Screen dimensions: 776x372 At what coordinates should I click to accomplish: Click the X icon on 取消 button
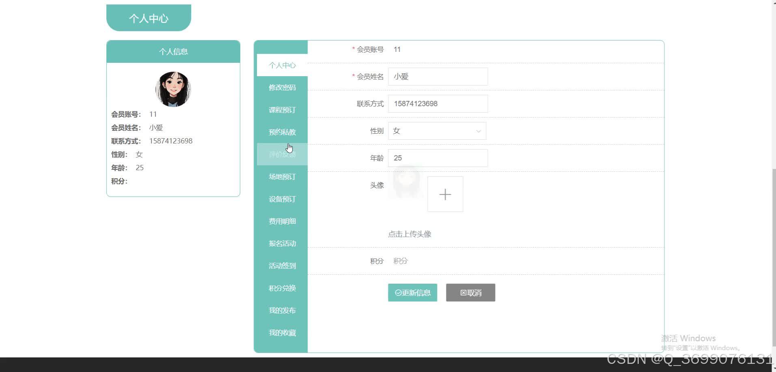point(463,292)
